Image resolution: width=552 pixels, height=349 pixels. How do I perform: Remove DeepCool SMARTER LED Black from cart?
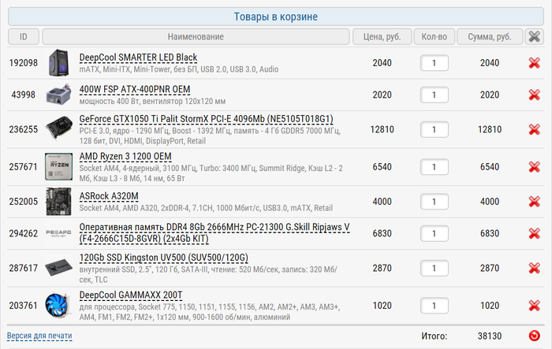tap(534, 63)
